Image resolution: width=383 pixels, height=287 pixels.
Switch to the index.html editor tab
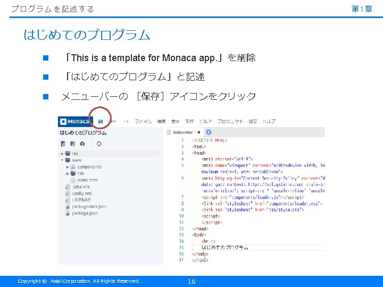[x=184, y=132]
